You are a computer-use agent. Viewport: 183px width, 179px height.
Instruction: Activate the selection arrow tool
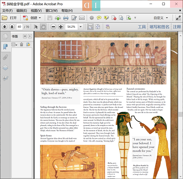[35, 27]
